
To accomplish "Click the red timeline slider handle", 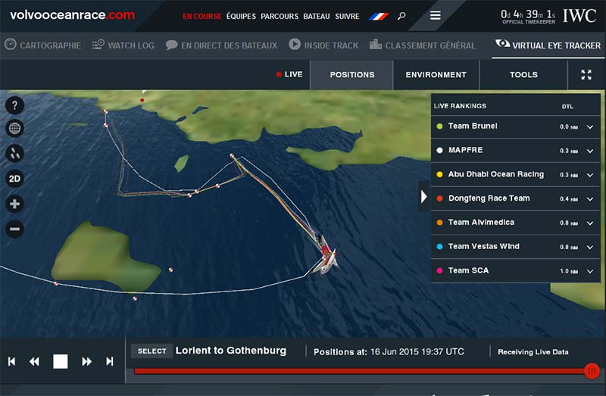I will pyautogui.click(x=592, y=371).
